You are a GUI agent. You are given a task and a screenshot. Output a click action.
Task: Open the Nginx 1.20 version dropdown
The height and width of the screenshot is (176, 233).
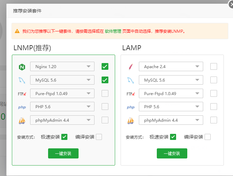point(62,66)
